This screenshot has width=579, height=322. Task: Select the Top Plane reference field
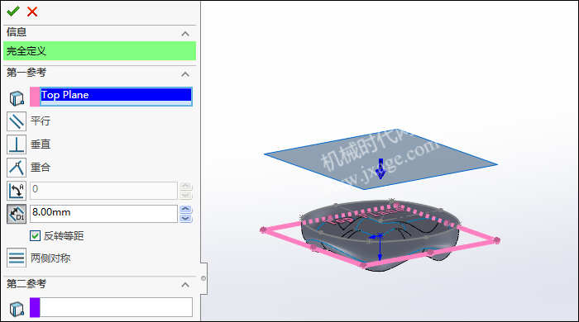pyautogui.click(x=111, y=97)
